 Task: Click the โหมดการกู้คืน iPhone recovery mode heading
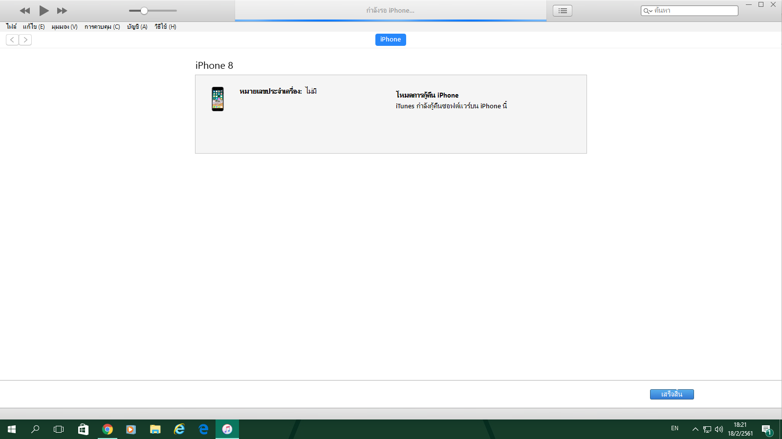tap(427, 95)
